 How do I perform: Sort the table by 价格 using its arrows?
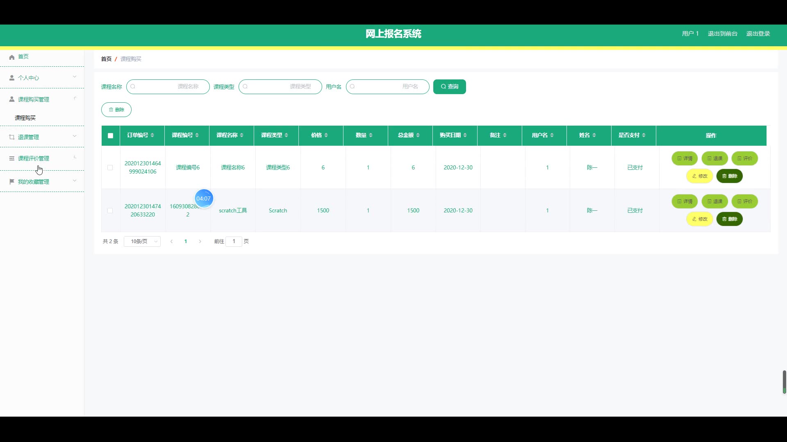pos(326,135)
